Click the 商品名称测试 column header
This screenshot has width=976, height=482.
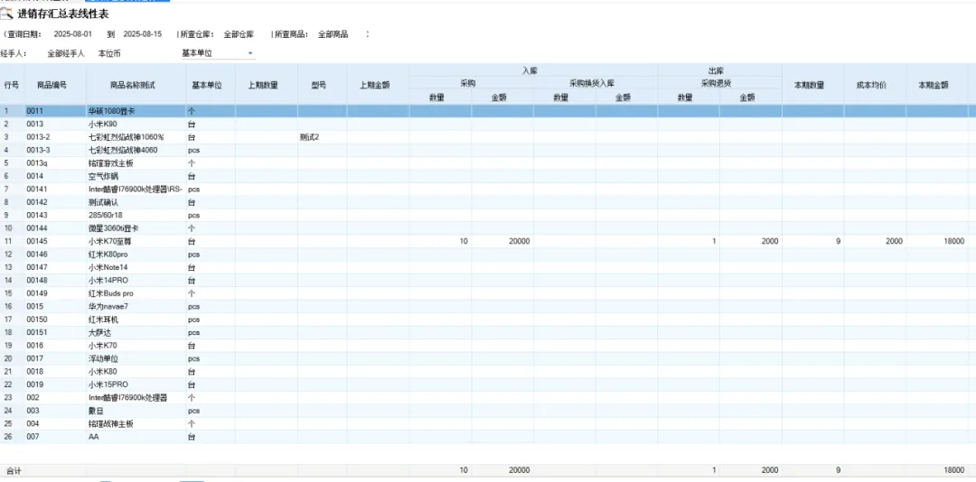tap(133, 85)
